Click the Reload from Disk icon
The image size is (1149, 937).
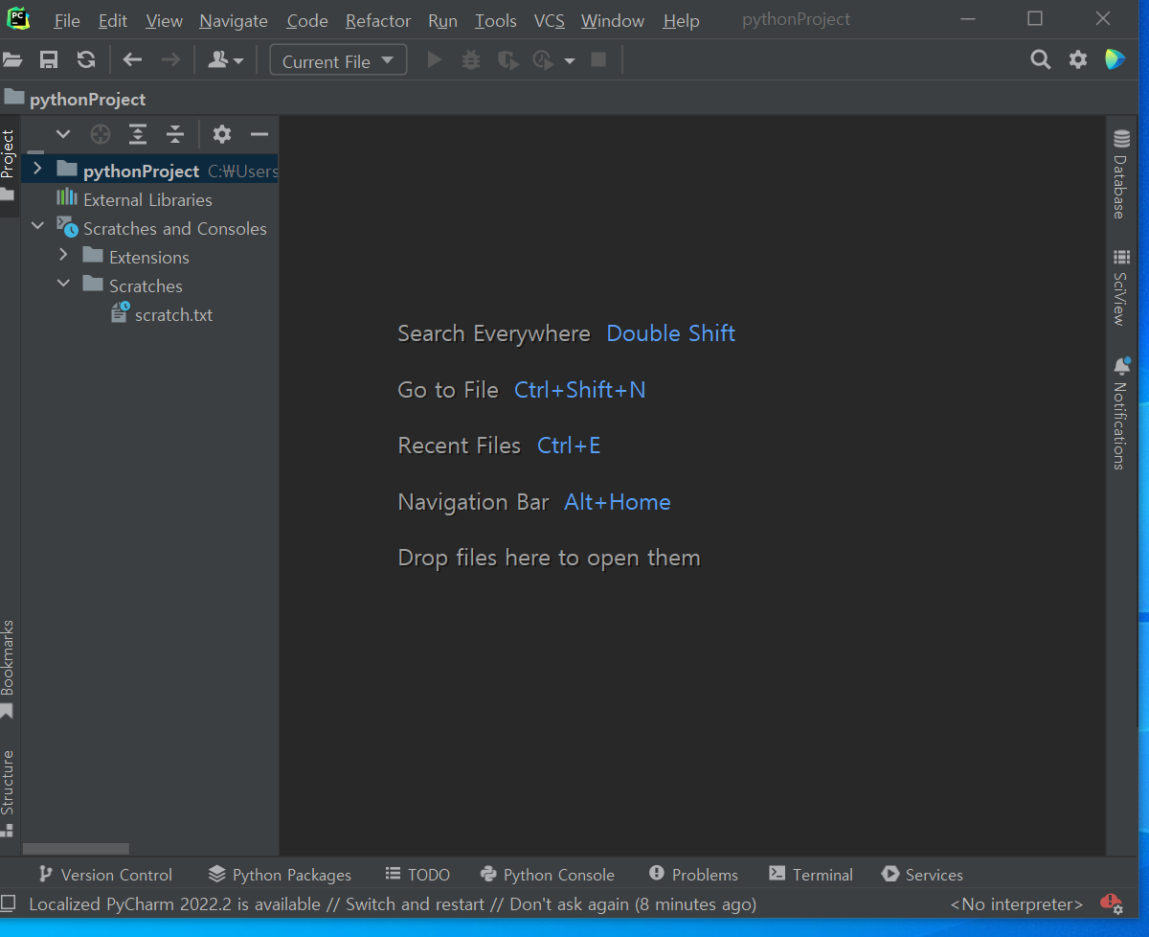coord(86,60)
